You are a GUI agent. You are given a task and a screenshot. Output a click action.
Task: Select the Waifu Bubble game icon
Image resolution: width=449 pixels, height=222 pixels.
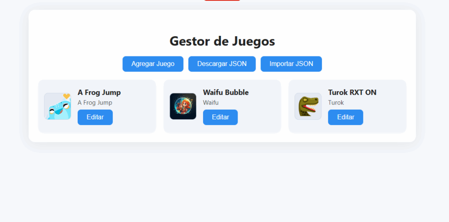(x=183, y=106)
